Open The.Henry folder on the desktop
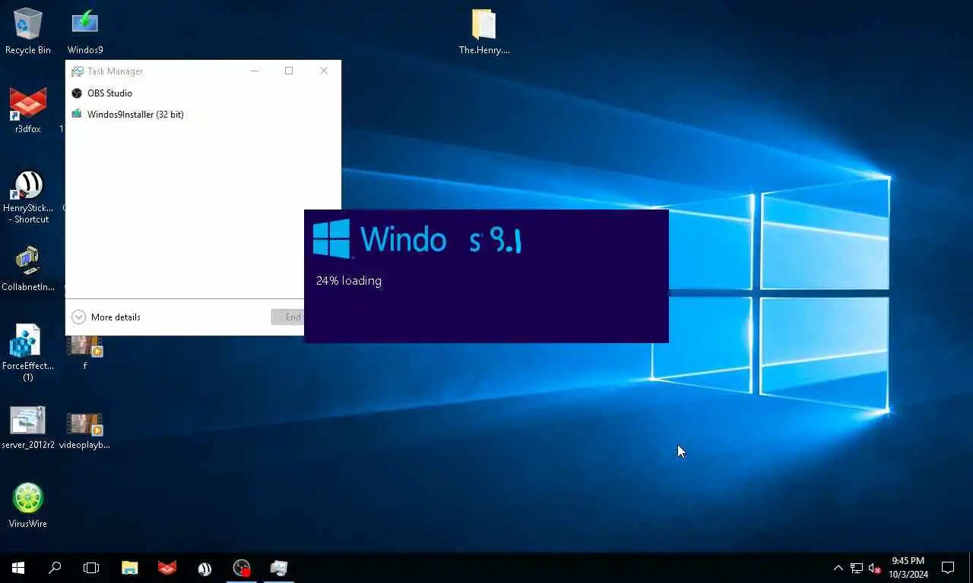 coord(484,31)
